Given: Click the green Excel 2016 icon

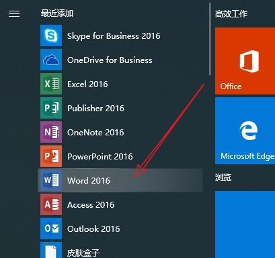Looking at the screenshot, I should [51, 84].
